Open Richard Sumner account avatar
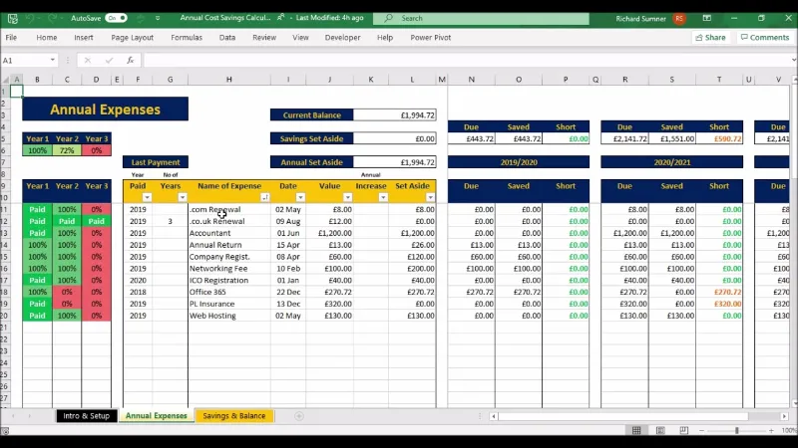This screenshot has height=448, width=798. coord(679,18)
